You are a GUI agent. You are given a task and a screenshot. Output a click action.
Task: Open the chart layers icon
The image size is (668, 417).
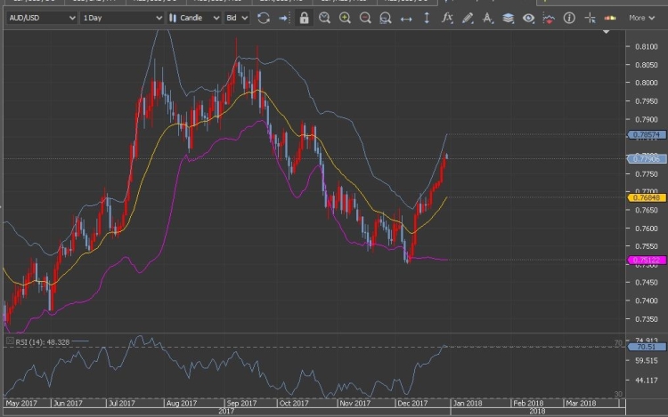click(x=508, y=18)
